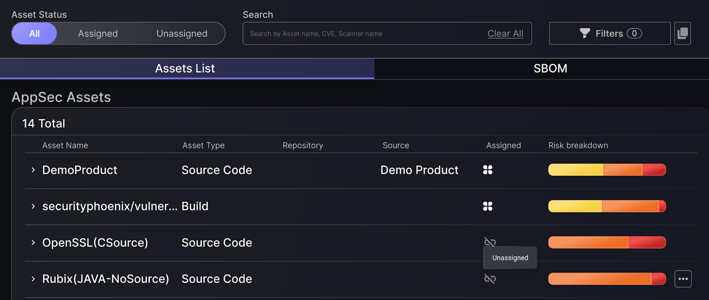Image resolution: width=709 pixels, height=300 pixels.
Task: Click DemoProduct's assigned grid icon
Action: point(487,170)
